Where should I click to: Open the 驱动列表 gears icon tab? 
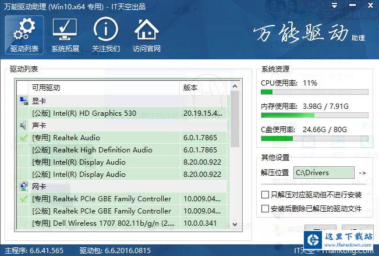(x=24, y=35)
